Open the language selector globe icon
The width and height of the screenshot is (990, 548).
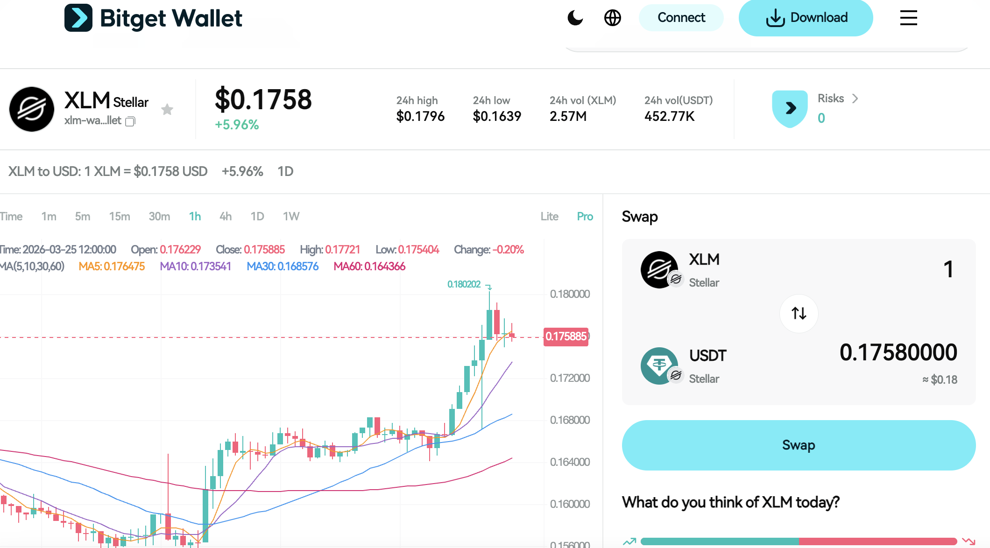pyautogui.click(x=612, y=18)
